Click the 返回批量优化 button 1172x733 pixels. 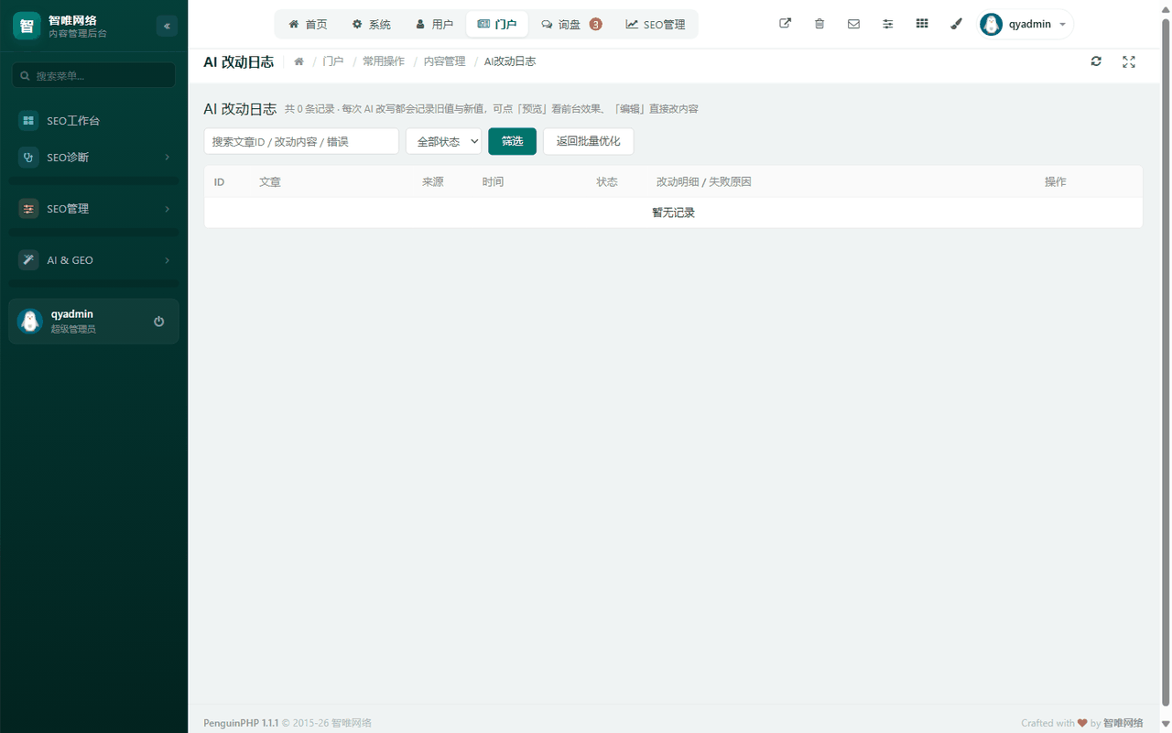589,141
